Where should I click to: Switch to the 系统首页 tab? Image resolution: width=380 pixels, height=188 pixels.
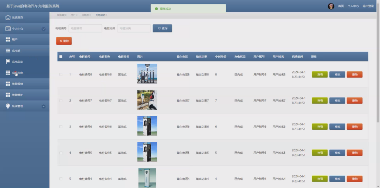click(62, 15)
